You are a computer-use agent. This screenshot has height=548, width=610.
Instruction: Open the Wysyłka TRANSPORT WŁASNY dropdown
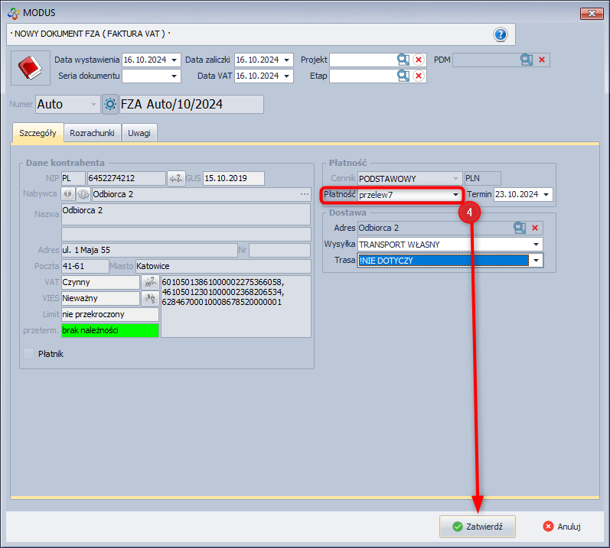[x=537, y=245]
